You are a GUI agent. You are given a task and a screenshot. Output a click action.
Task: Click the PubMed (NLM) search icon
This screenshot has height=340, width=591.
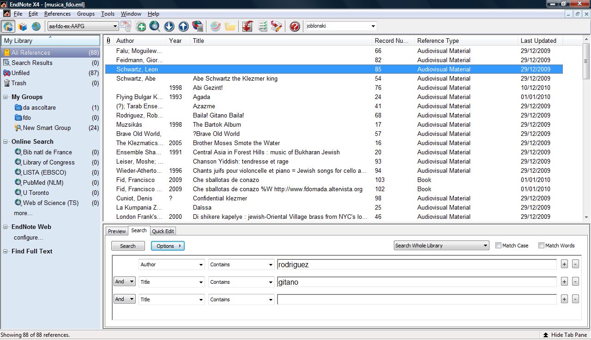pos(18,182)
